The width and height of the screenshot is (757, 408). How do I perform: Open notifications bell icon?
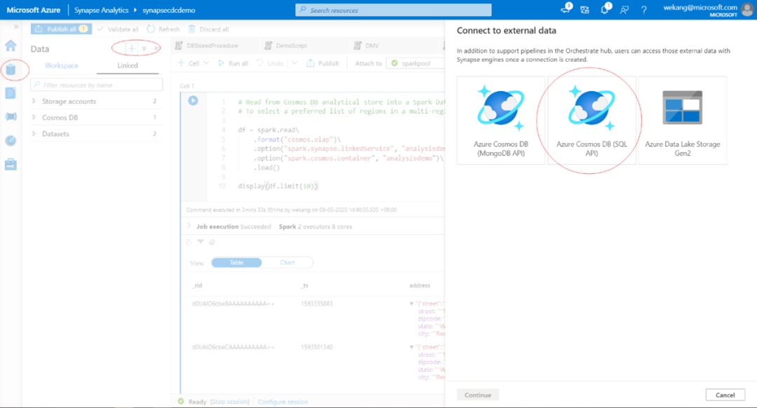tap(604, 9)
